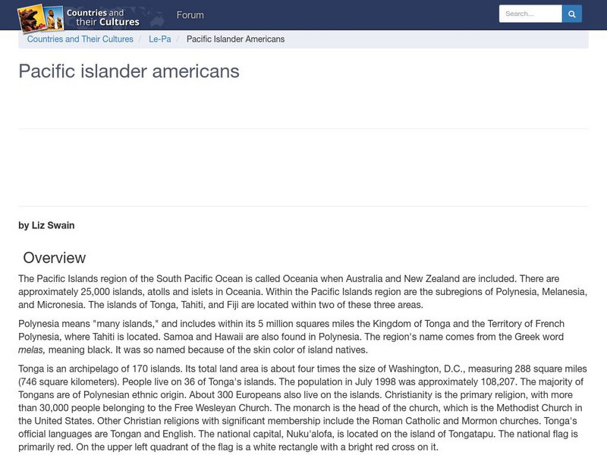
Task: Click the Overview section heading
Action: [54, 257]
